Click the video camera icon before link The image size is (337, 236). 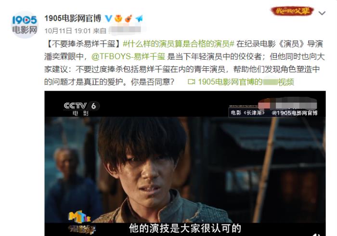(x=191, y=82)
